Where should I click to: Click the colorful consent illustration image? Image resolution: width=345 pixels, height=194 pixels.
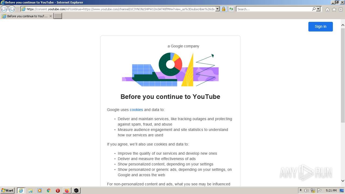(170, 70)
